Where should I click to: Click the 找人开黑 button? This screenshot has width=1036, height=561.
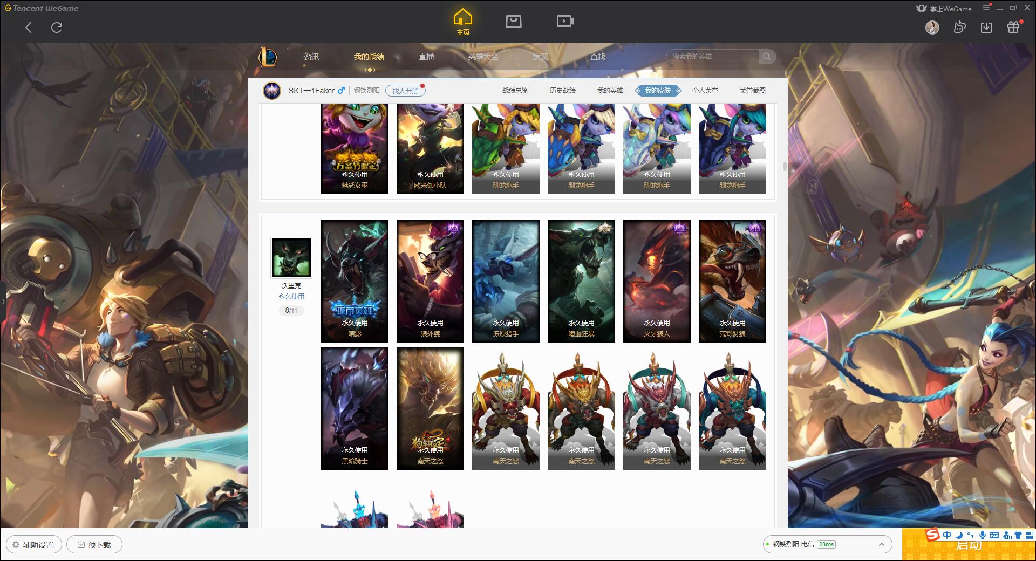point(405,91)
